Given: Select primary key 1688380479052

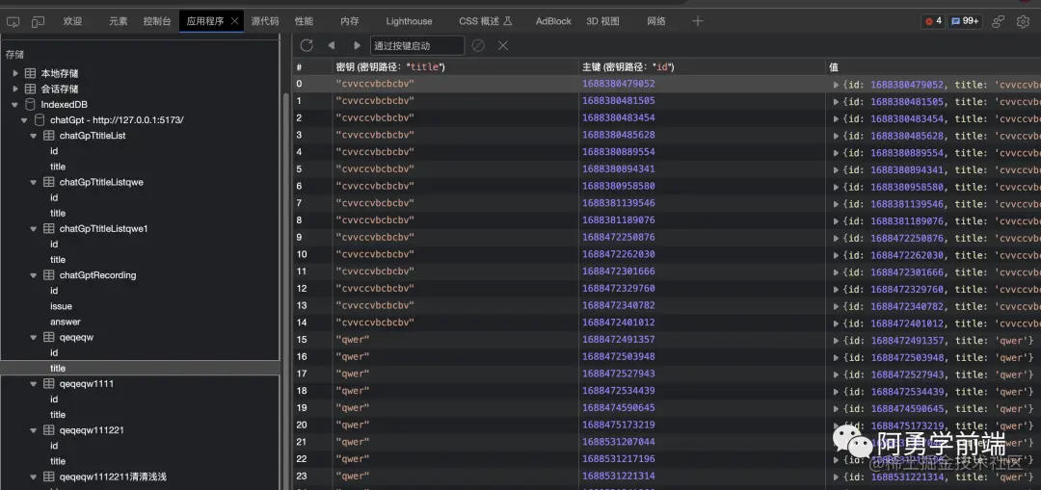Looking at the screenshot, I should [x=619, y=84].
